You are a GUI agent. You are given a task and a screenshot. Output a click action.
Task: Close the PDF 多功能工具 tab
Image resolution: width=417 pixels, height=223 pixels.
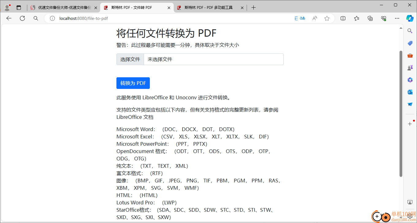242,8
